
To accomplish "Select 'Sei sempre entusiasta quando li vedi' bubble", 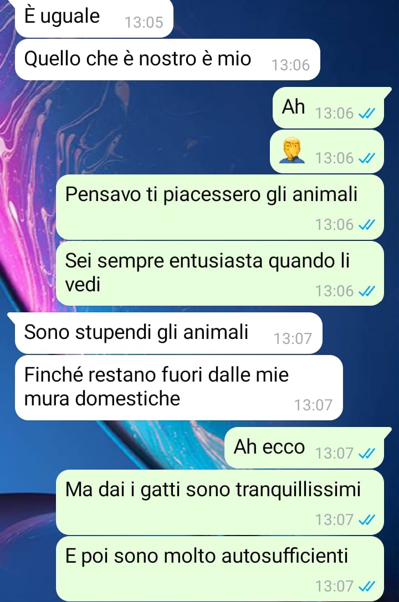I will [220, 274].
